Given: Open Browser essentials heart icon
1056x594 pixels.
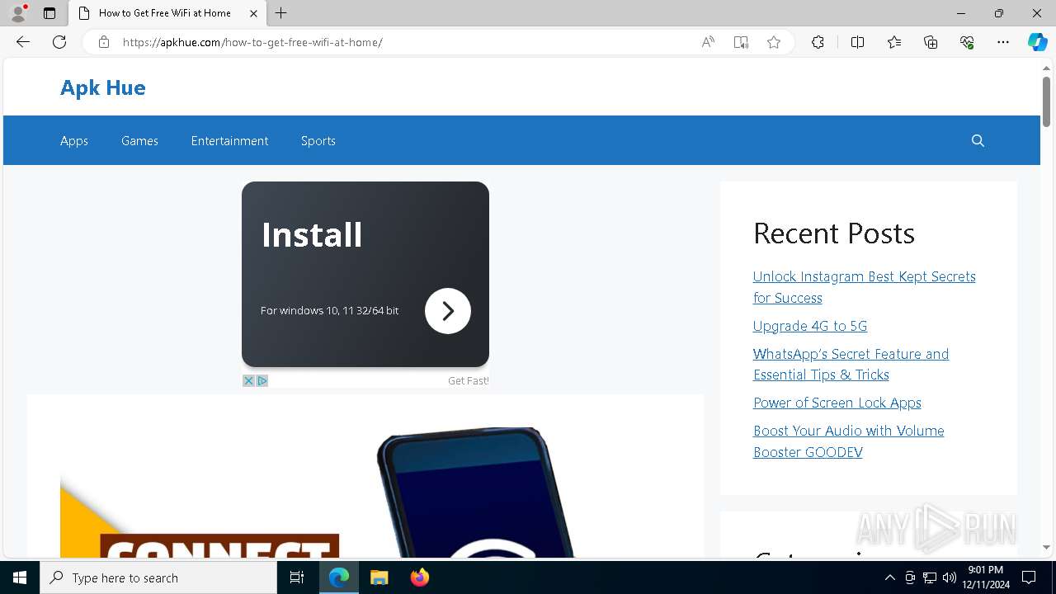Looking at the screenshot, I should [x=967, y=42].
